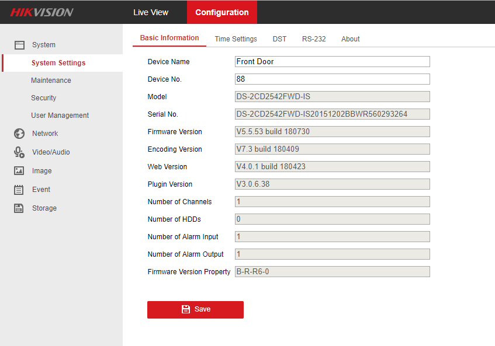Go to Security settings
This screenshot has width=495, height=346.
(x=44, y=98)
